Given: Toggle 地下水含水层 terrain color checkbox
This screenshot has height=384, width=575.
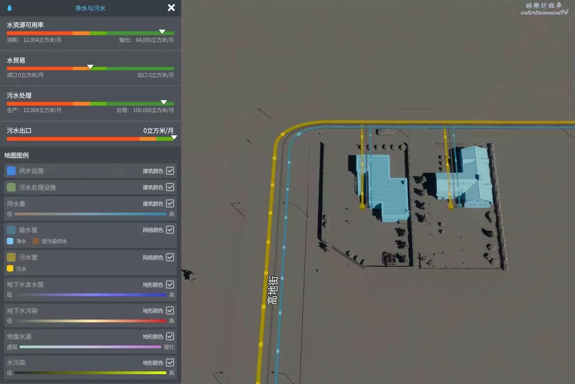Looking at the screenshot, I should [170, 285].
